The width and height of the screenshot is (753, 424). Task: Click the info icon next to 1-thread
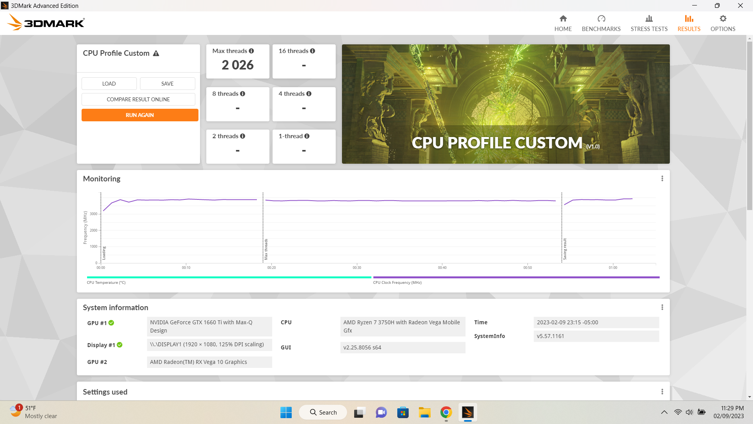[x=307, y=136]
